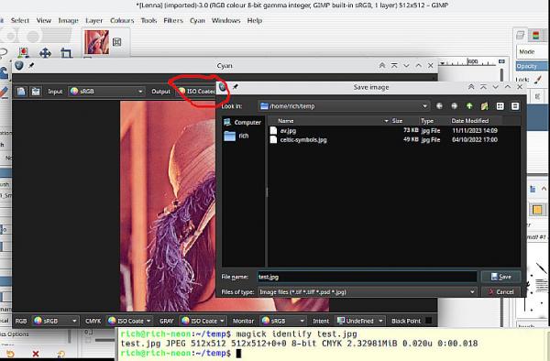Open the Filters menu in GIMP

tap(173, 20)
